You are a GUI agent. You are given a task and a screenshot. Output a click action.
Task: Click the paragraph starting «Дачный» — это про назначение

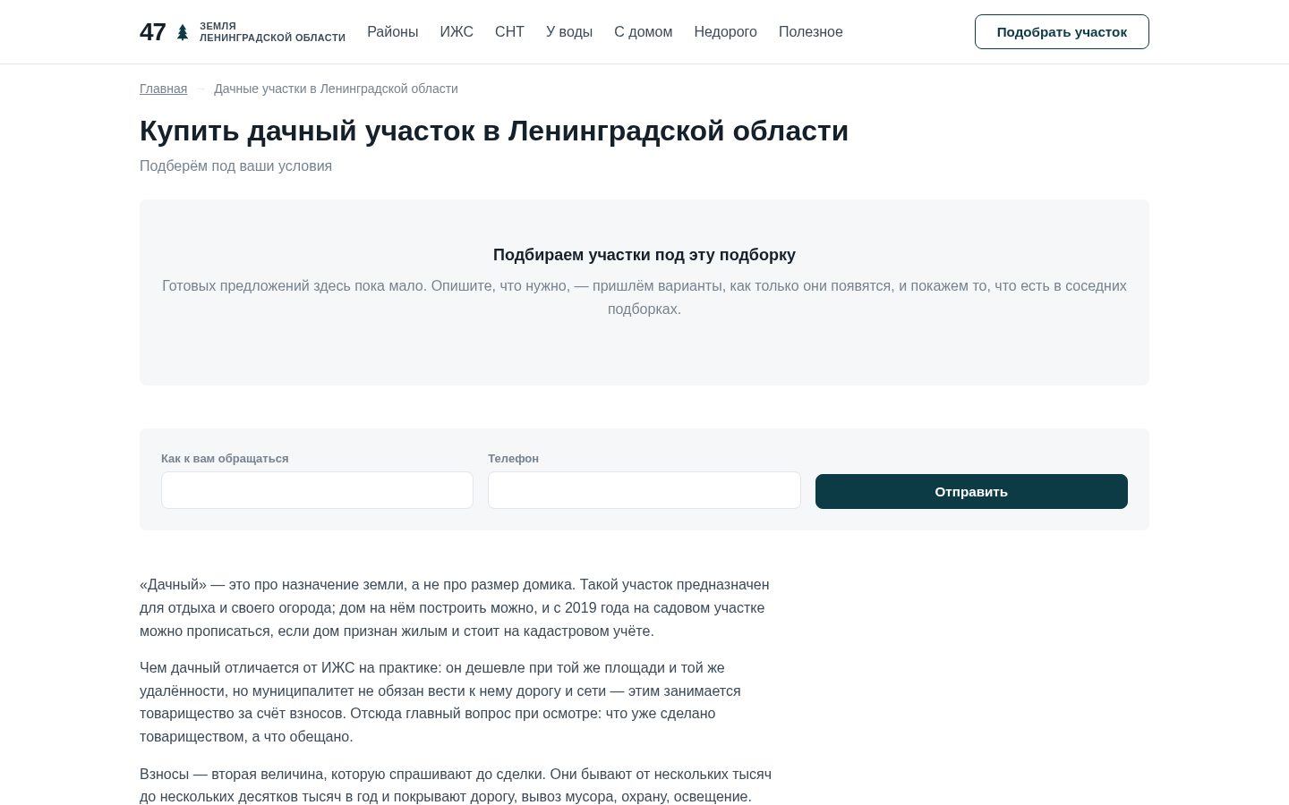[455, 607]
